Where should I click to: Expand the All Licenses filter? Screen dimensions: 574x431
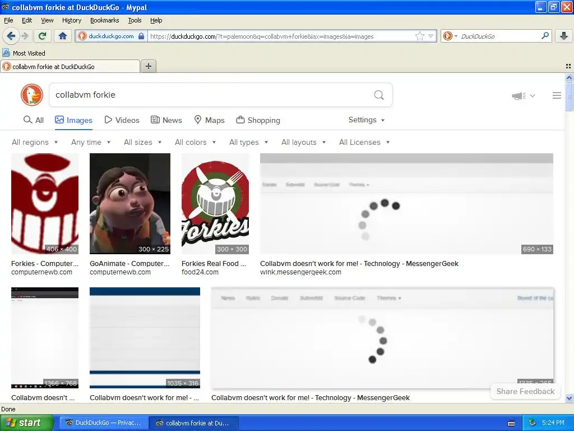(364, 142)
